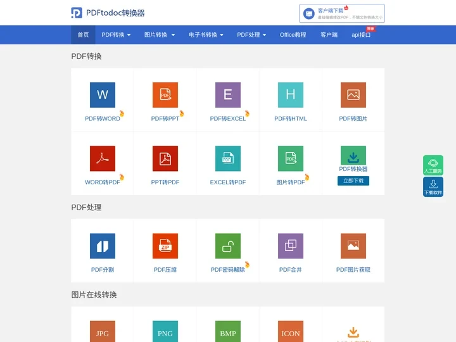Follow the PPT转PDF text link
This screenshot has height=342, width=456.
(x=165, y=182)
